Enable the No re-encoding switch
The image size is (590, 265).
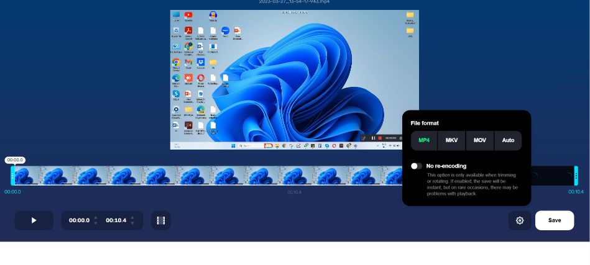tap(417, 166)
